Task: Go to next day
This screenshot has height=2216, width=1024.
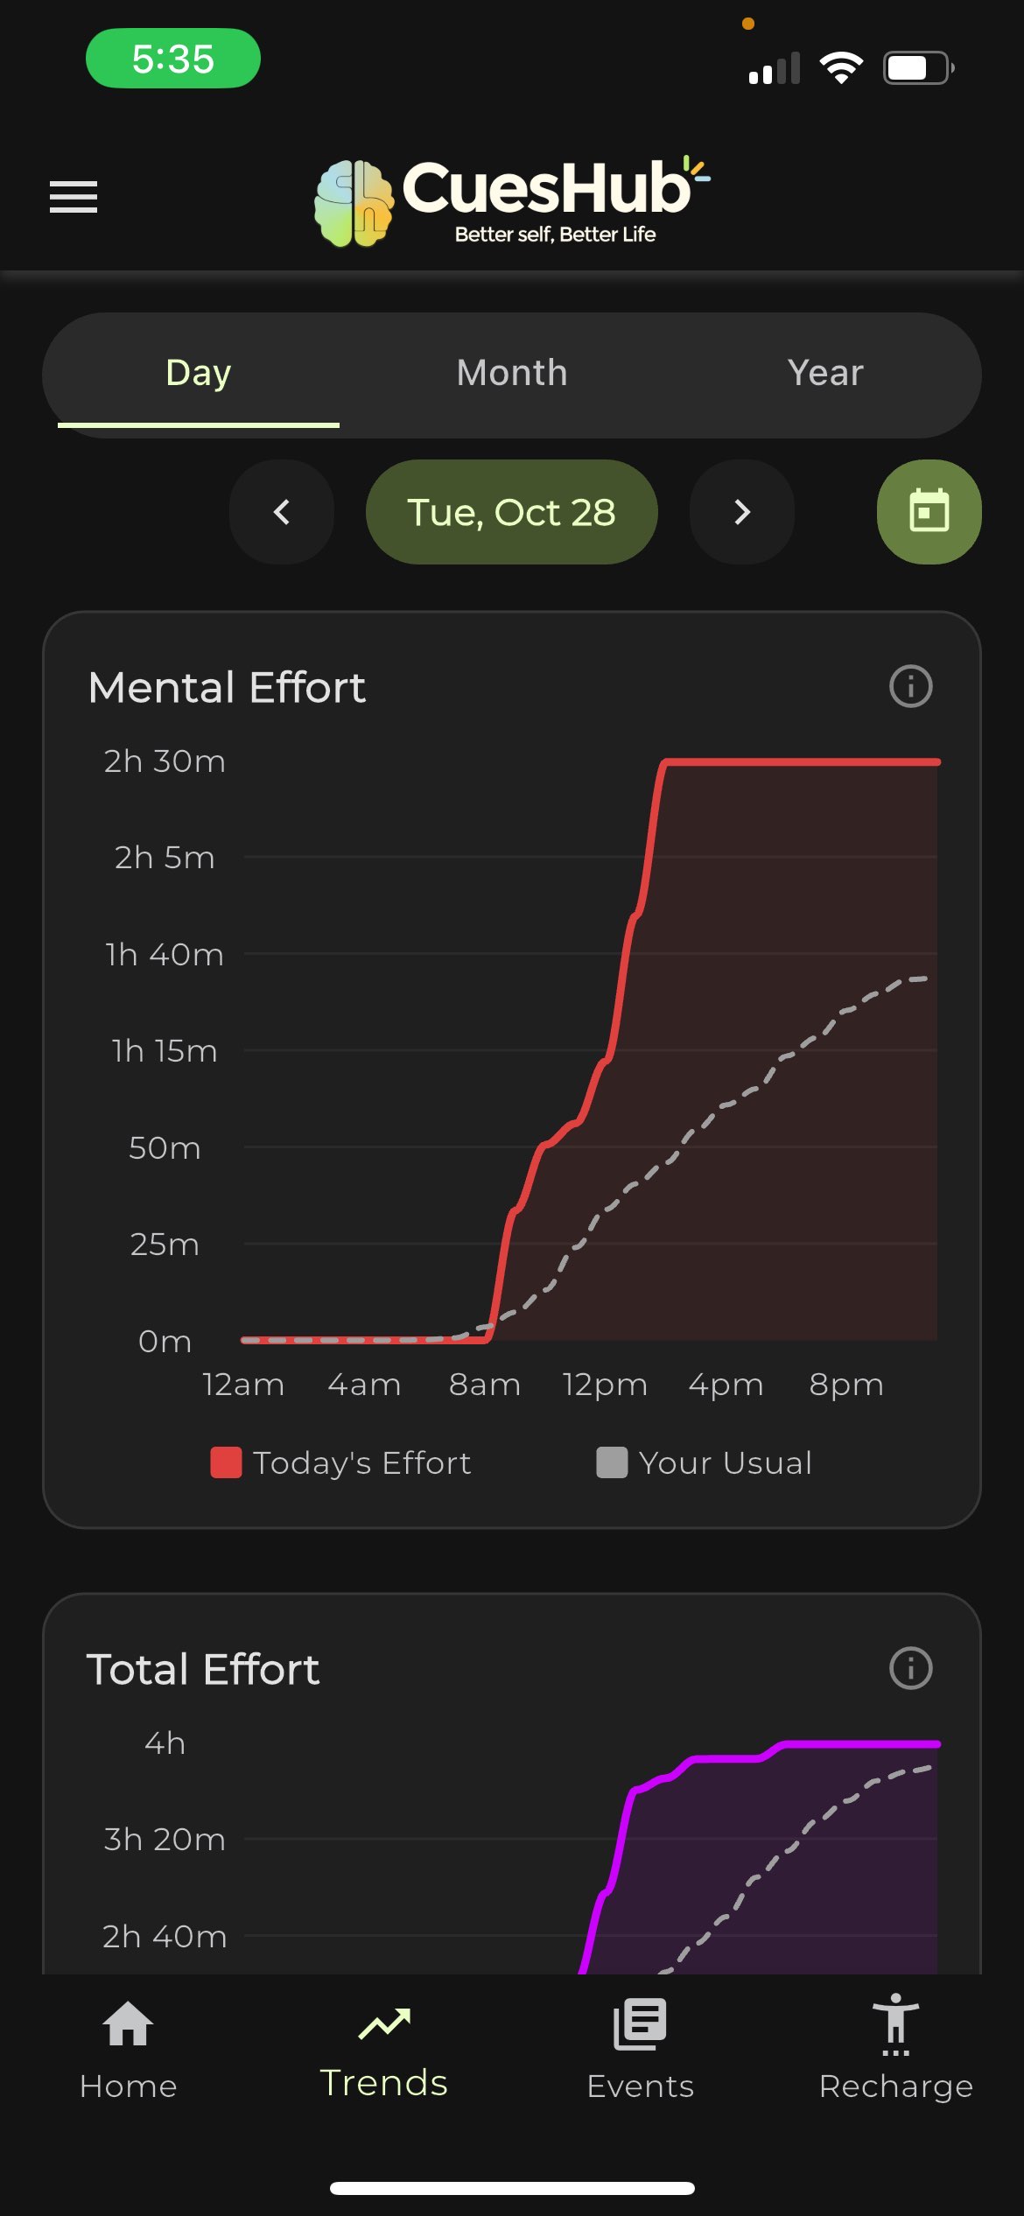Action: [742, 512]
